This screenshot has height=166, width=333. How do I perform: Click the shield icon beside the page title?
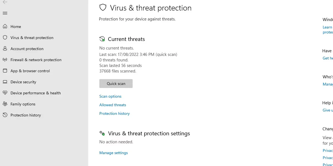tap(103, 7)
